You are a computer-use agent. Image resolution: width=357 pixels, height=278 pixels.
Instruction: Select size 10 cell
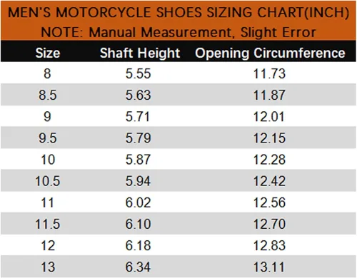point(48,160)
